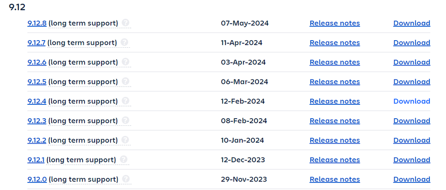Image resolution: width=446 pixels, height=190 pixels.
Task: Download the 29-Nov-2023 release
Action: [x=412, y=179]
